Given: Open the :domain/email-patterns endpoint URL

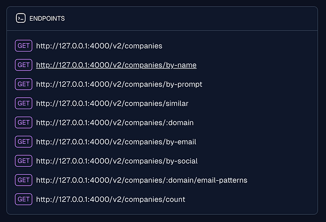Looking at the screenshot, I should [141, 180].
